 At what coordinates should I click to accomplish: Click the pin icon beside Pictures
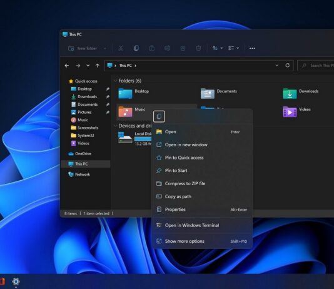(108, 112)
